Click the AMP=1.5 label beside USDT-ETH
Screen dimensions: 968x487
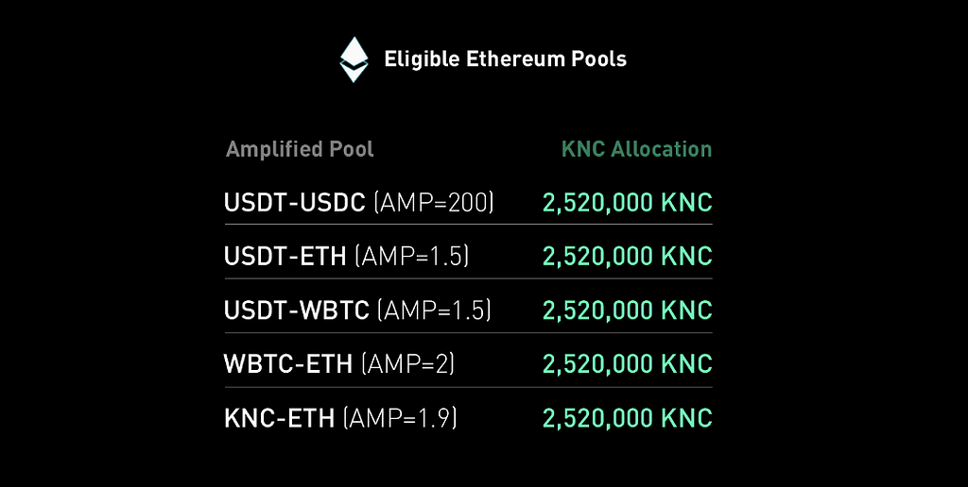click(x=412, y=257)
